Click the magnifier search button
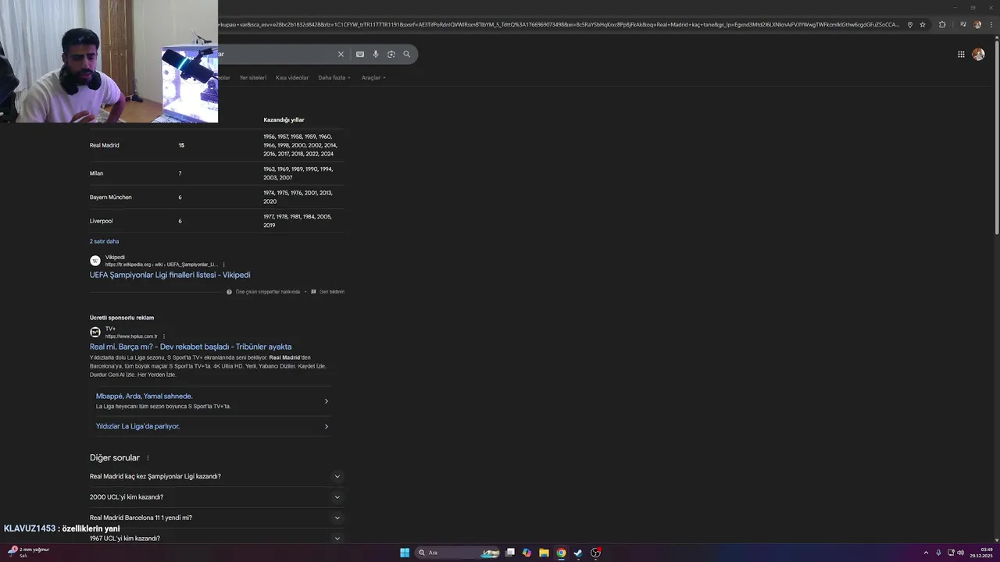 pos(406,54)
